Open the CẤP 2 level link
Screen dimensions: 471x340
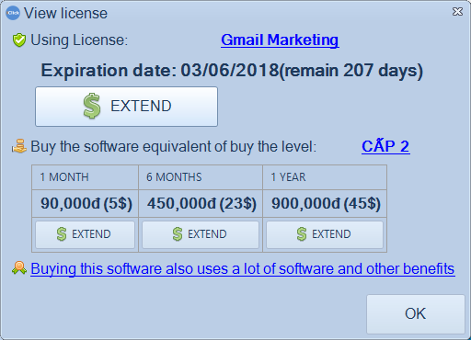click(x=385, y=146)
